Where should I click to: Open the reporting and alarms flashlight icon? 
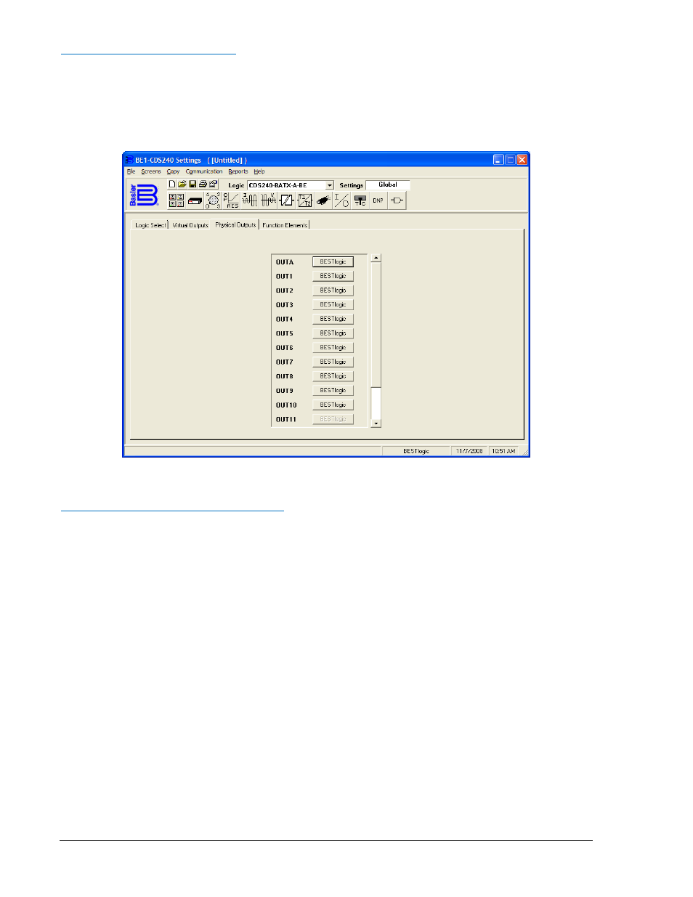point(323,200)
